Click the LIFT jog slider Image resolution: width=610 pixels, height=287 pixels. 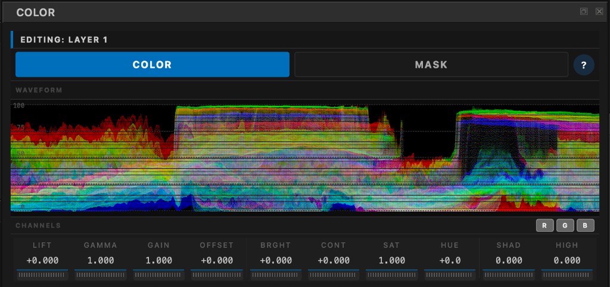click(x=42, y=275)
